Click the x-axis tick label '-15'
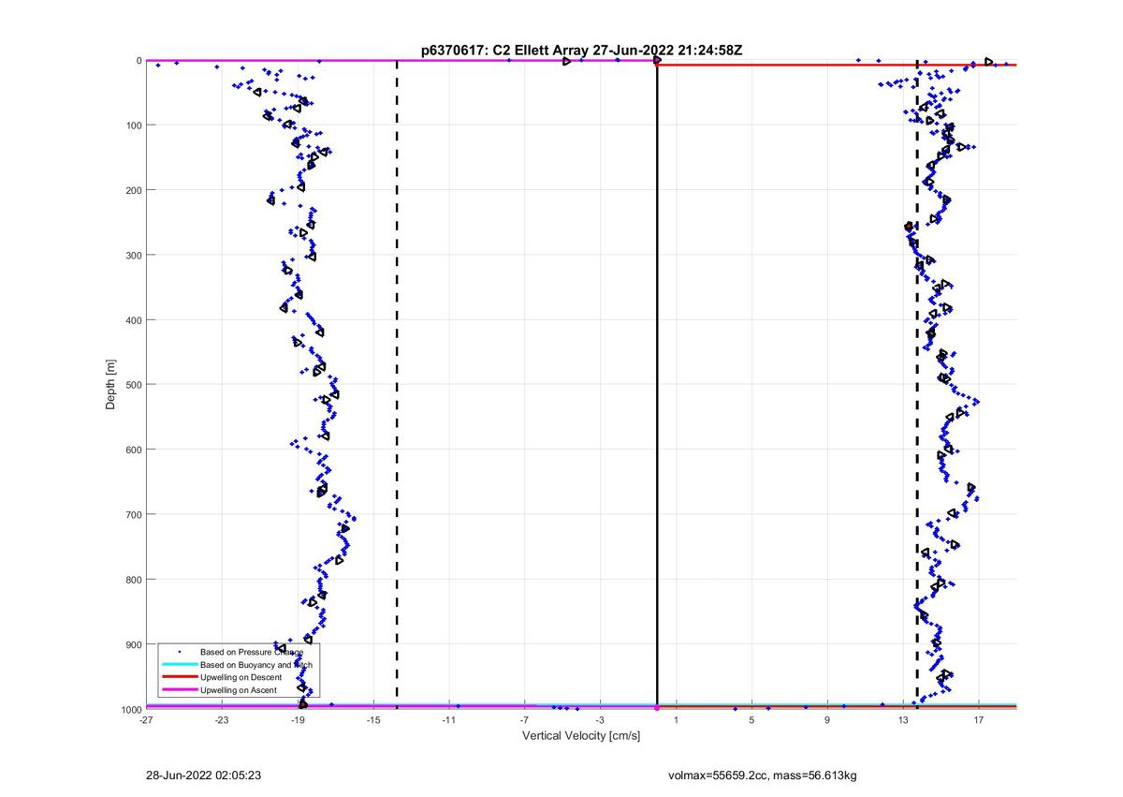 [373, 721]
